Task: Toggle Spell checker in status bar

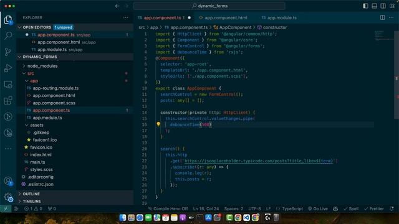Action: pos(351,209)
